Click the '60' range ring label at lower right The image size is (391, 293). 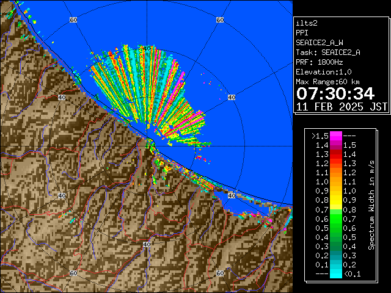[220, 273]
